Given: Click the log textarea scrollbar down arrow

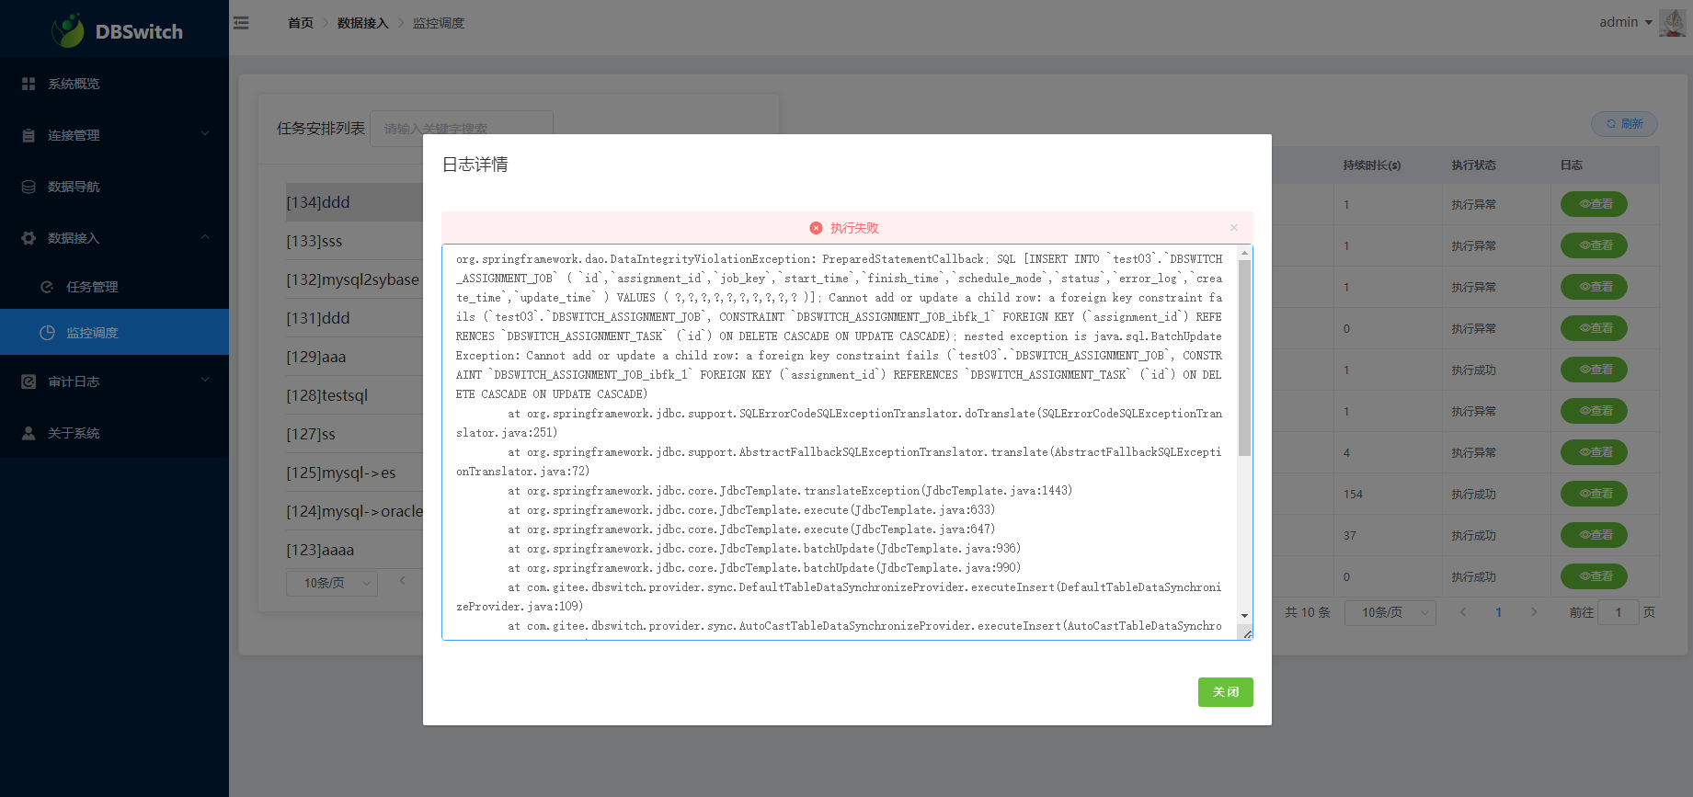Looking at the screenshot, I should 1244,616.
